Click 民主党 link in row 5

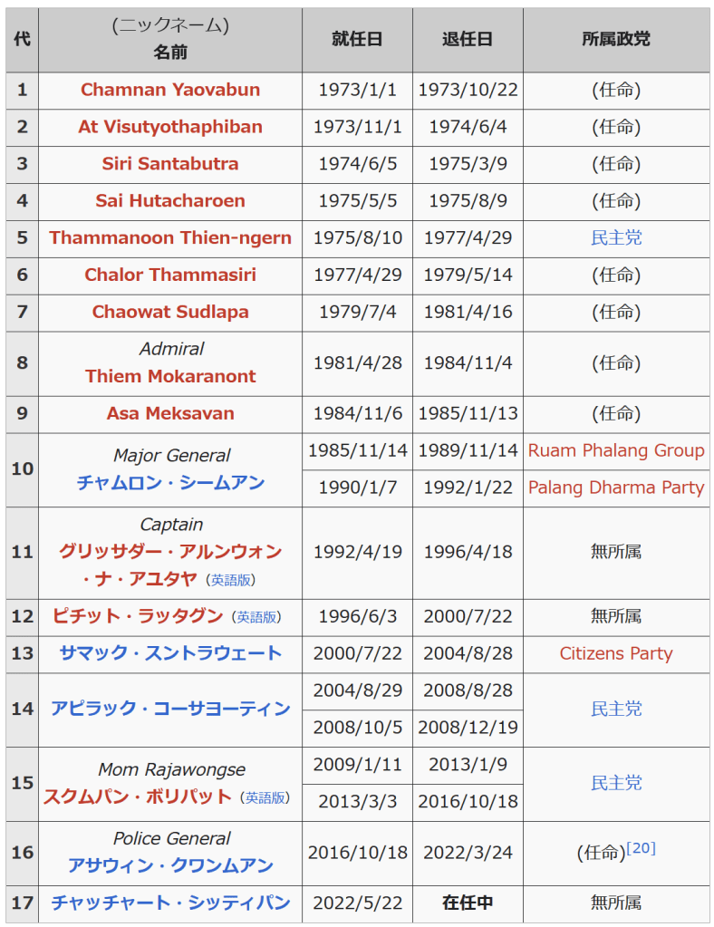click(616, 238)
